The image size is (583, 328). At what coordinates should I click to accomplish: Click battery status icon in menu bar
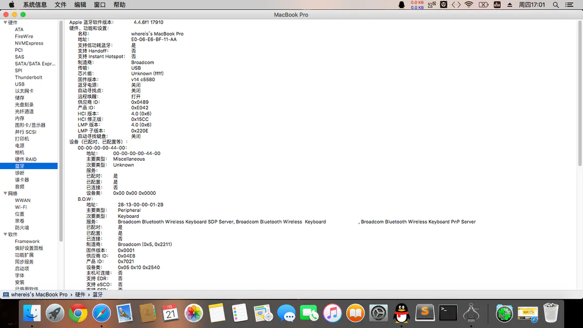pyautogui.click(x=483, y=5)
